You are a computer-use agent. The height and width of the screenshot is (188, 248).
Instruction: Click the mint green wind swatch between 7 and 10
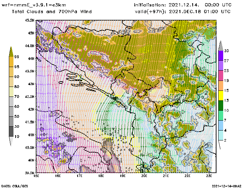(221, 116)
